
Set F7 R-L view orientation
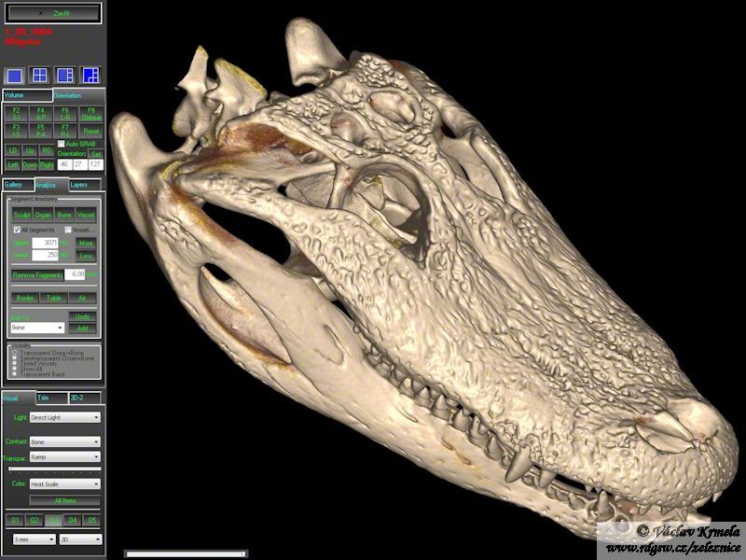(x=65, y=131)
